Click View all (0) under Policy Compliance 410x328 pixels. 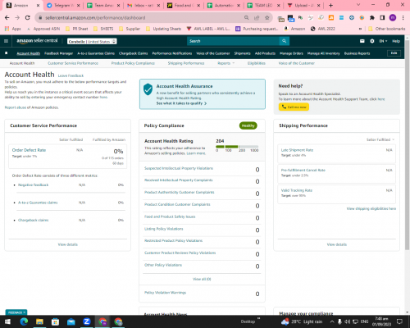[x=202, y=279]
